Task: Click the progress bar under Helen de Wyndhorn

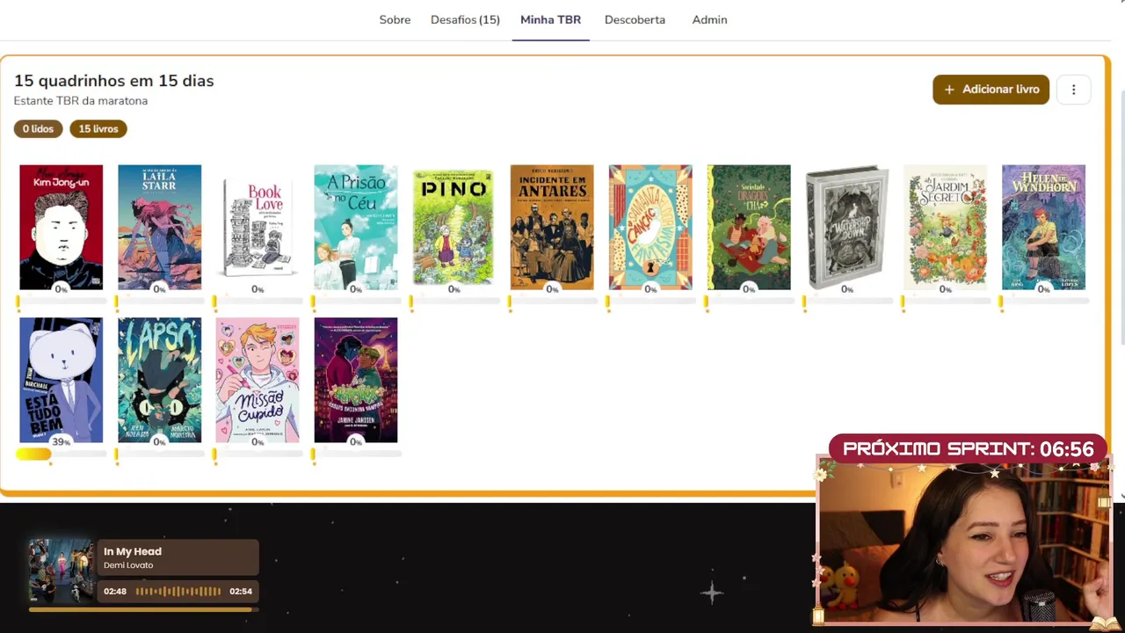Action: [1043, 302]
